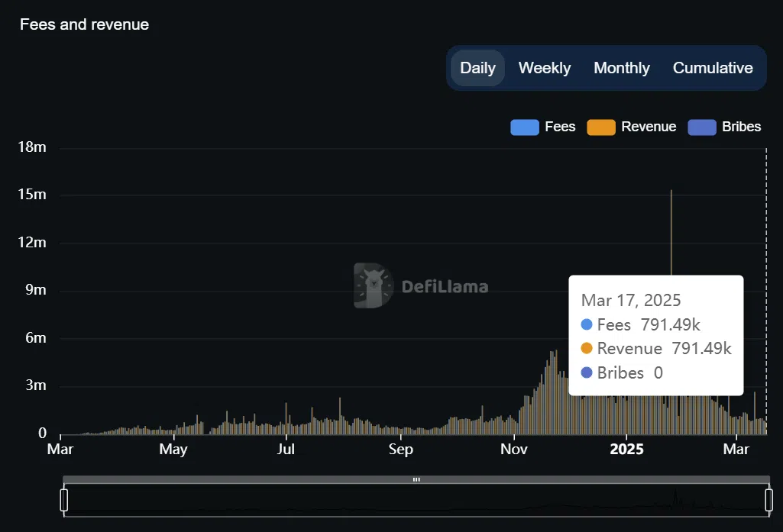Open the Cumulative chart view
Screen dimensions: 783x532
point(712,68)
